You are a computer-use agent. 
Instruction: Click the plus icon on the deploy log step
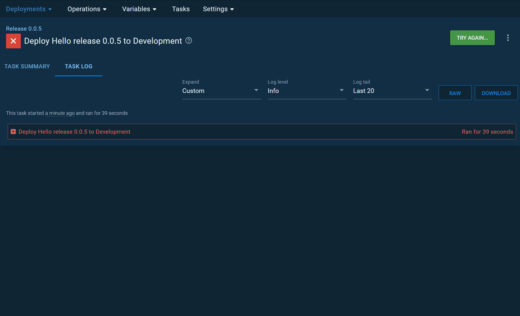pos(13,131)
